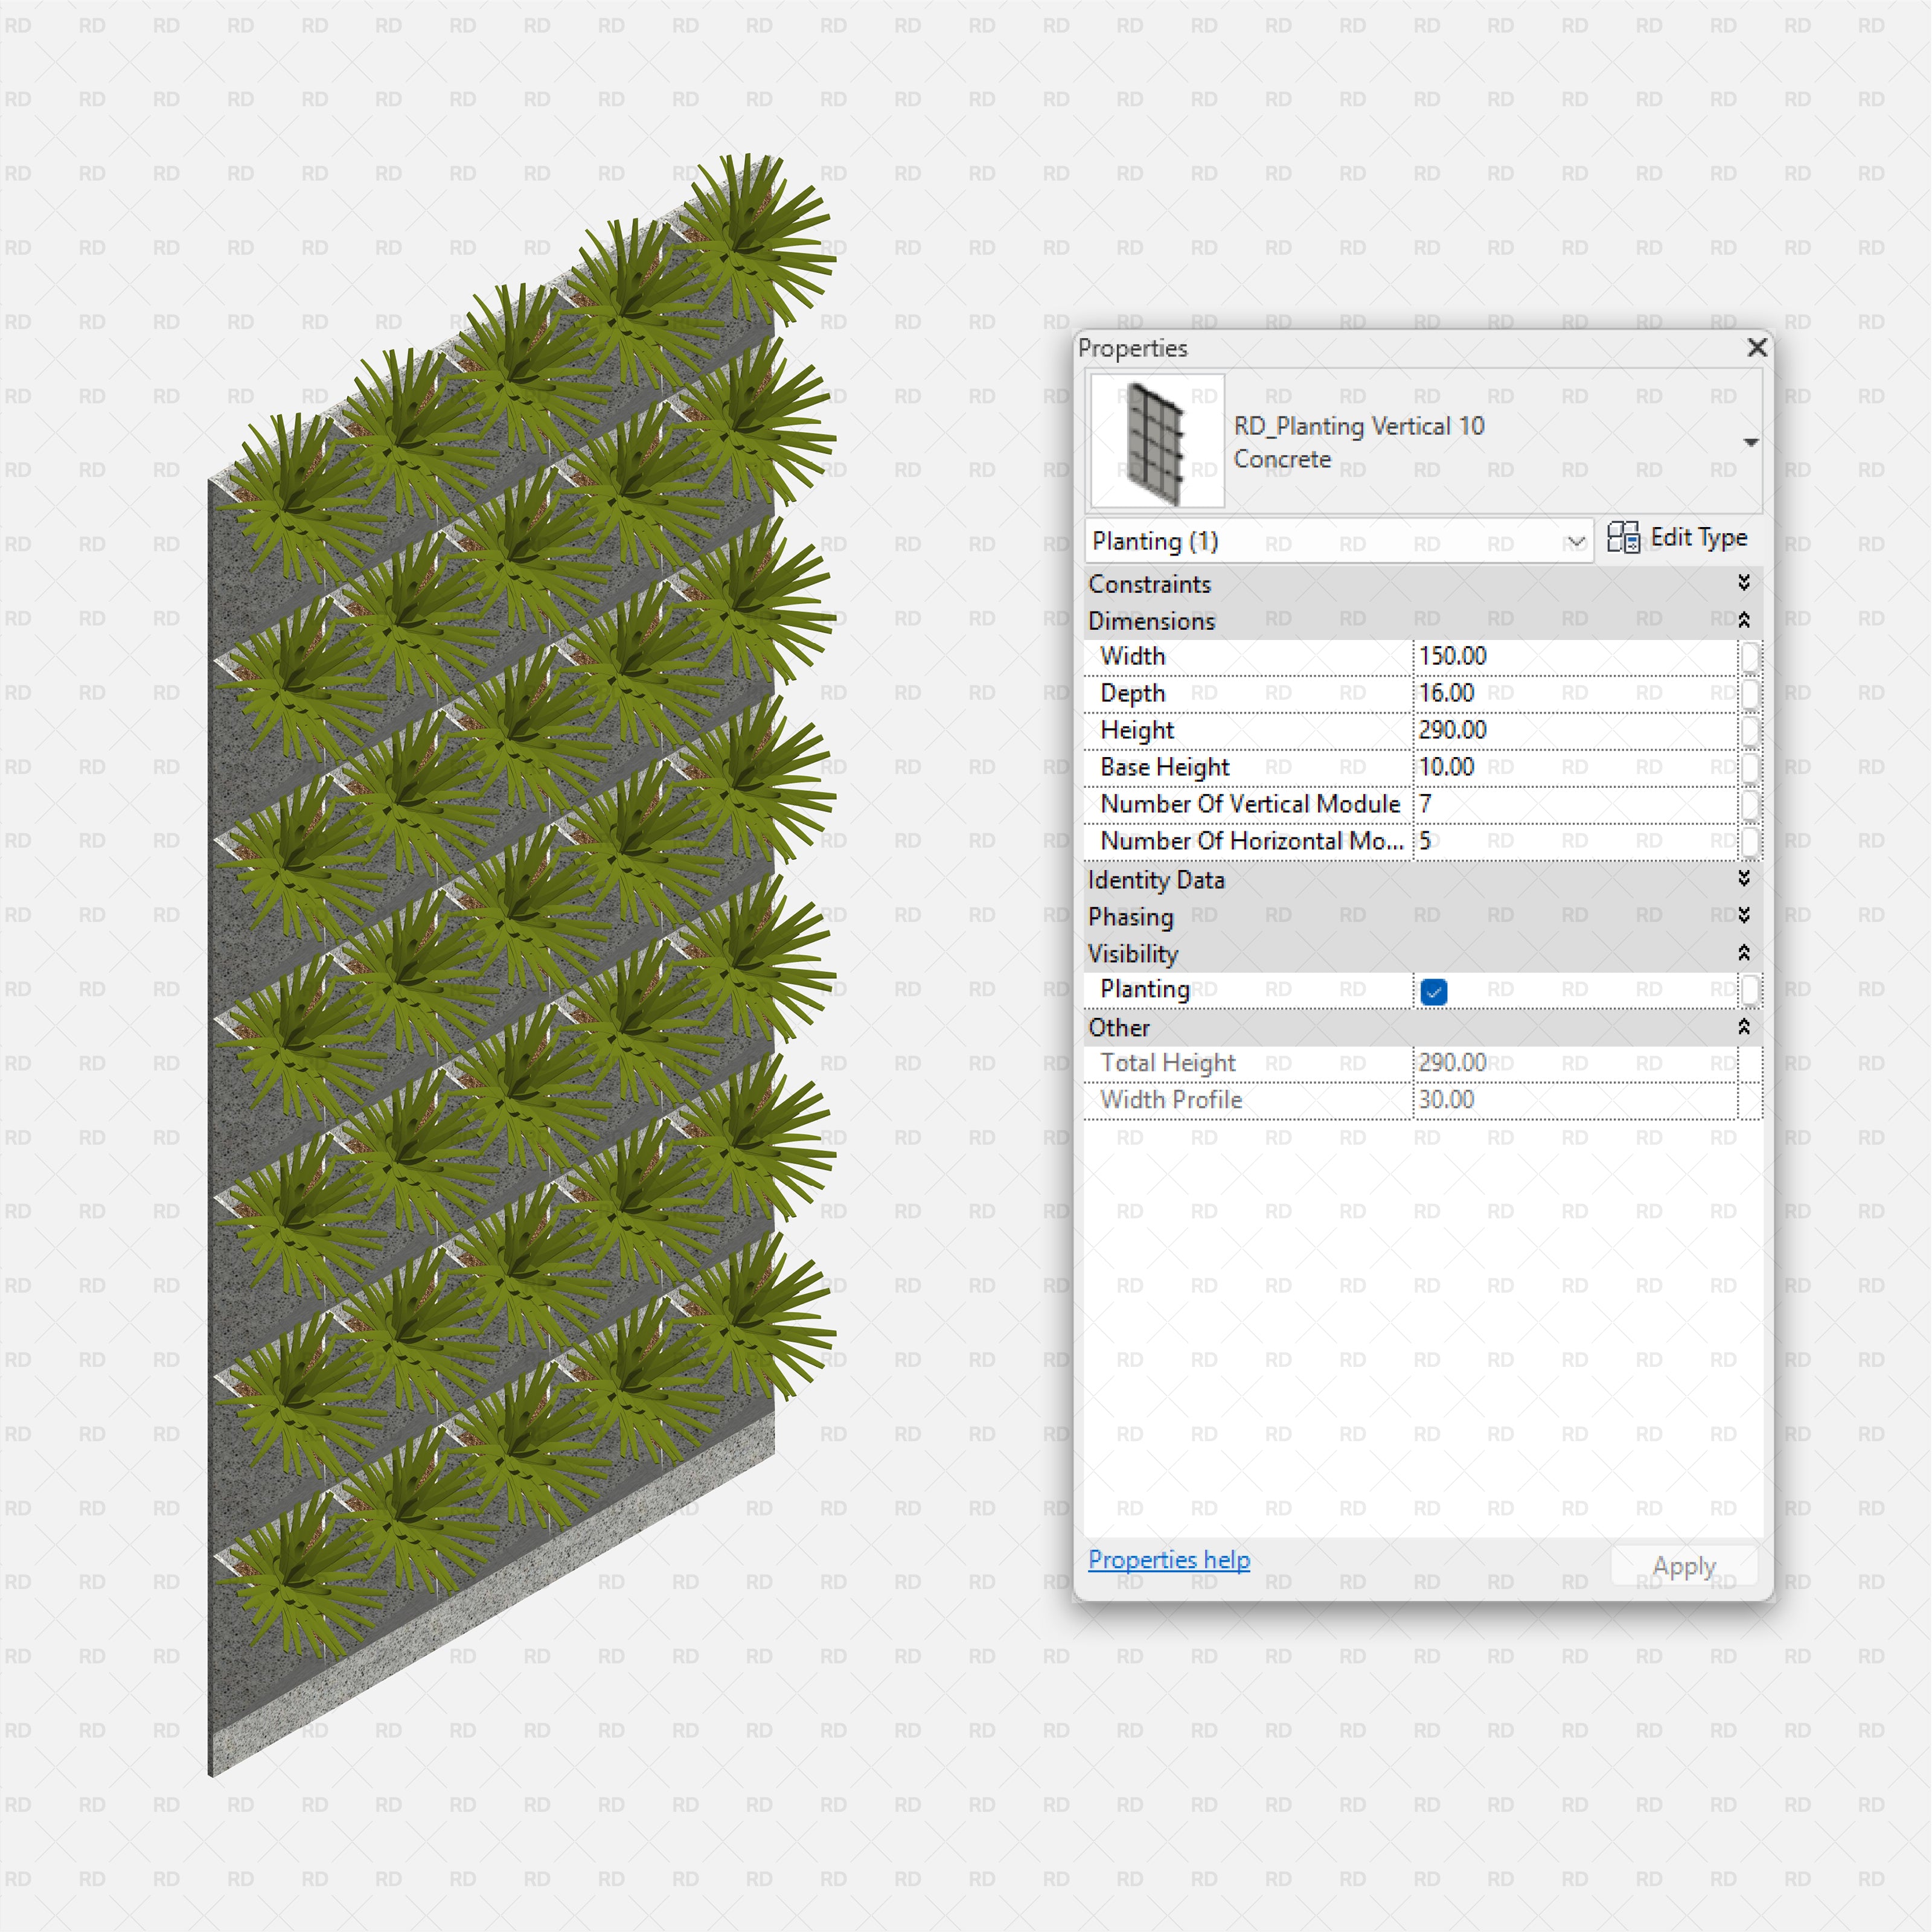Viewport: 1932px width, 1932px height.
Task: Click the associate parameter button beside Width
Action: click(x=1751, y=656)
